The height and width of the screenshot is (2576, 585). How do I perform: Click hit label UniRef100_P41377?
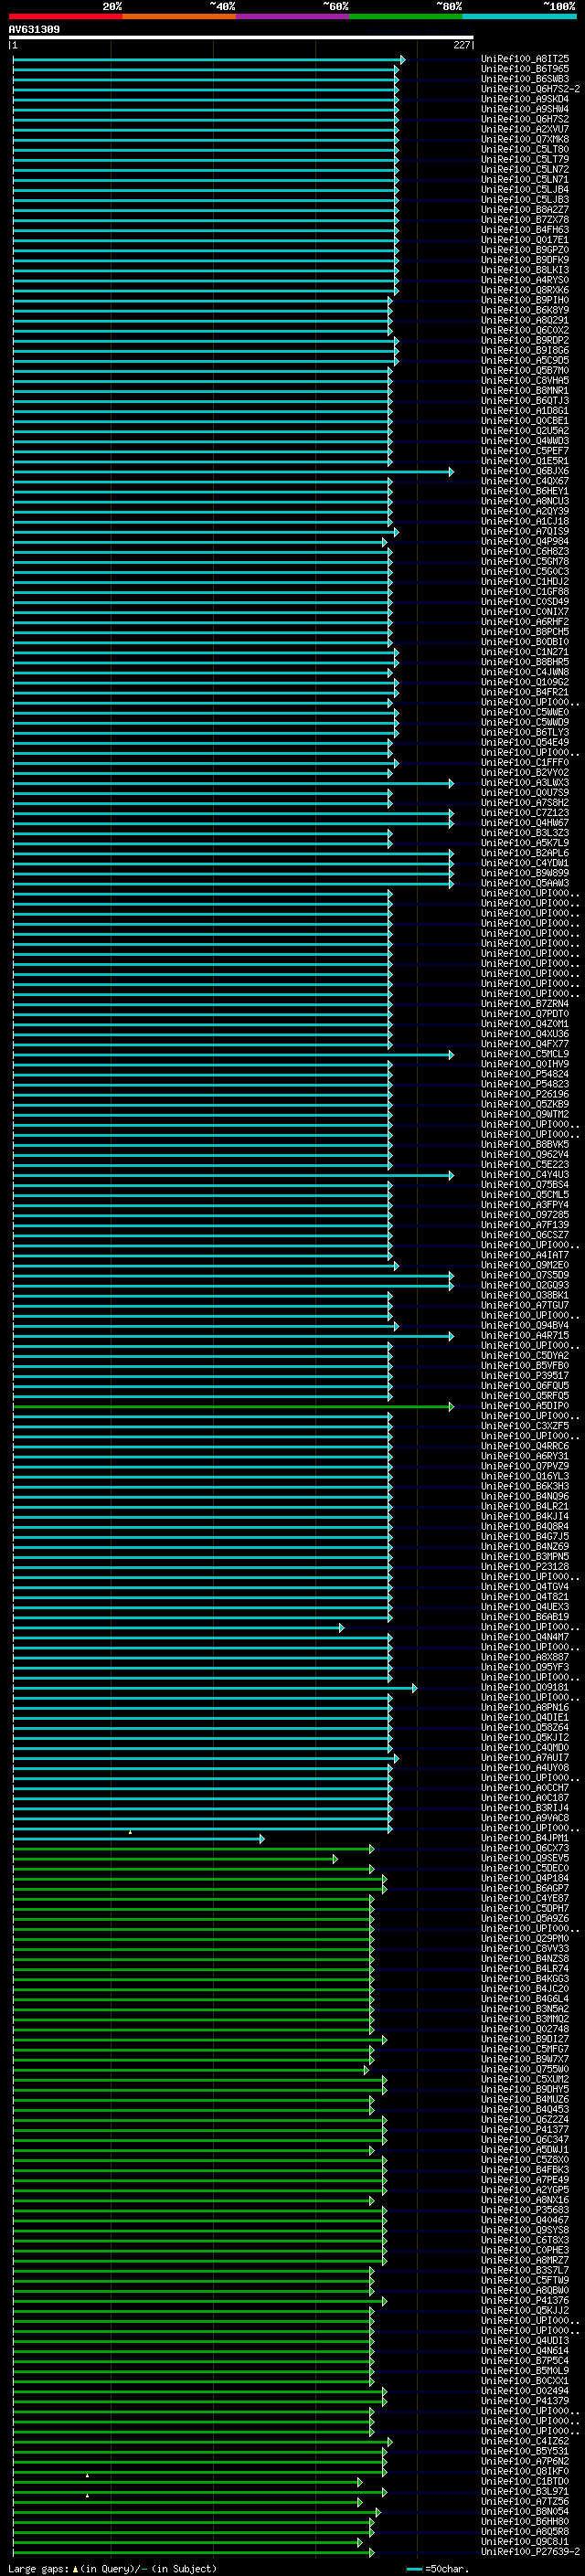[525, 2130]
